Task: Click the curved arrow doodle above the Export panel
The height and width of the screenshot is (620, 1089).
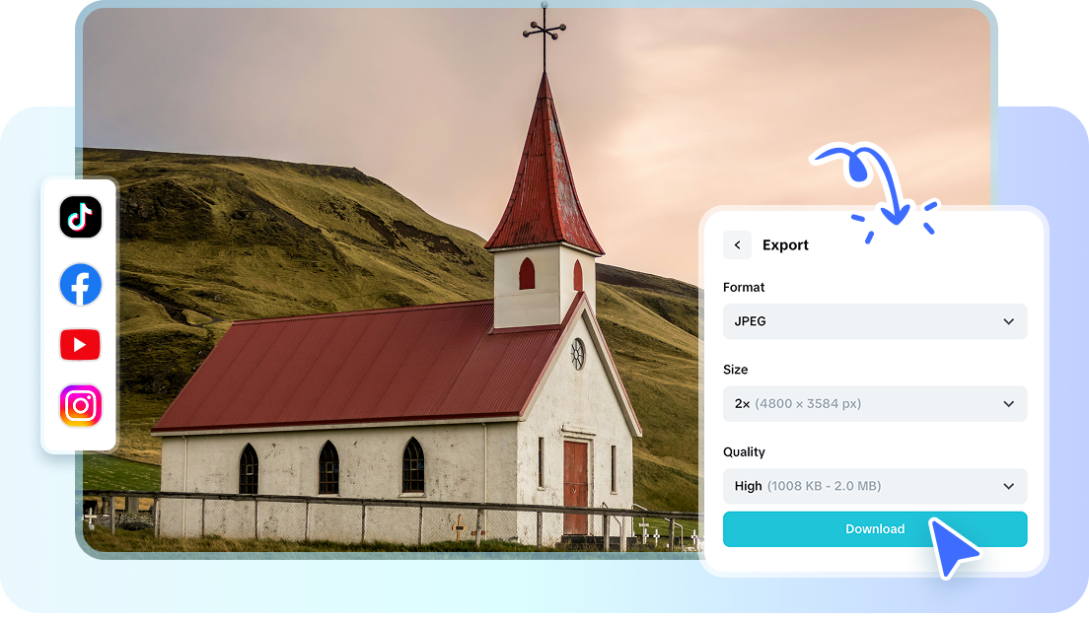Action: [871, 183]
